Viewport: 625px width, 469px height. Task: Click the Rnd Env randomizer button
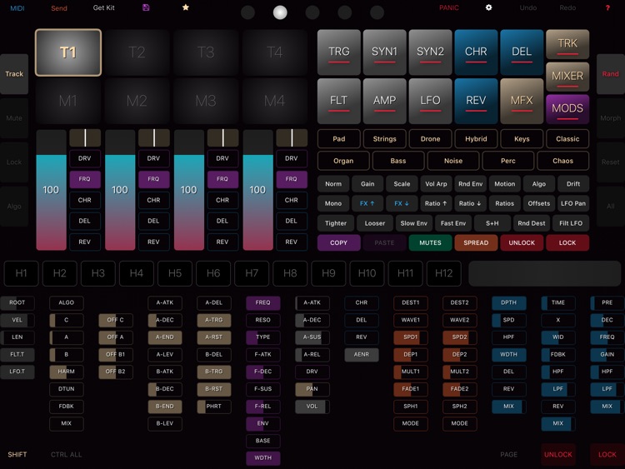coord(470,184)
